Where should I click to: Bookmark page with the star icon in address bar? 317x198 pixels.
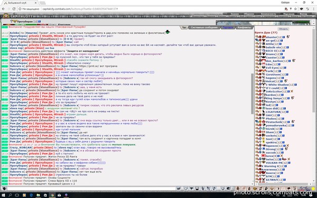coord(295,9)
